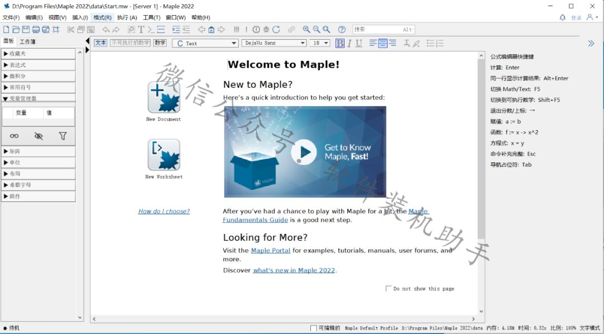Expand the 矩阵 palette
Image resolution: width=604 pixels, height=334 pixels.
[38, 152]
